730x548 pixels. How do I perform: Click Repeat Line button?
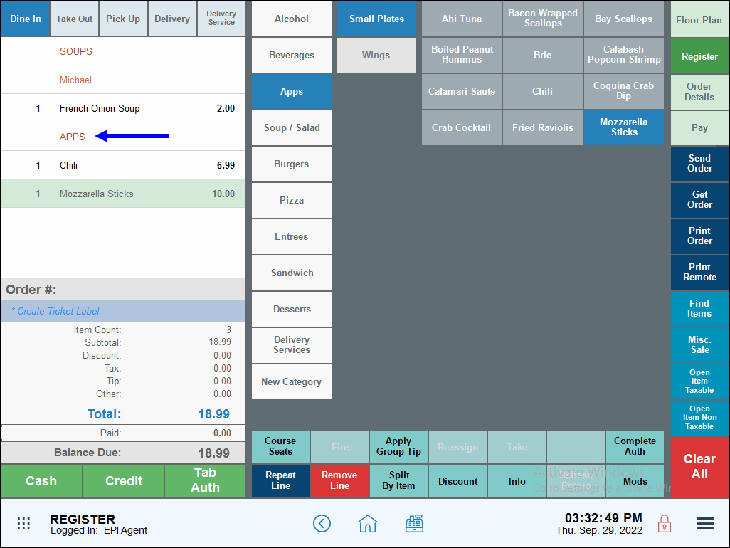click(x=280, y=480)
